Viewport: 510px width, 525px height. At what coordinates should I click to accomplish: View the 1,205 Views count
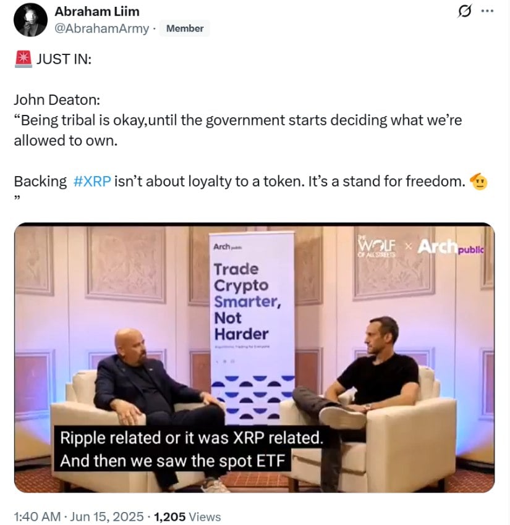pos(187,516)
